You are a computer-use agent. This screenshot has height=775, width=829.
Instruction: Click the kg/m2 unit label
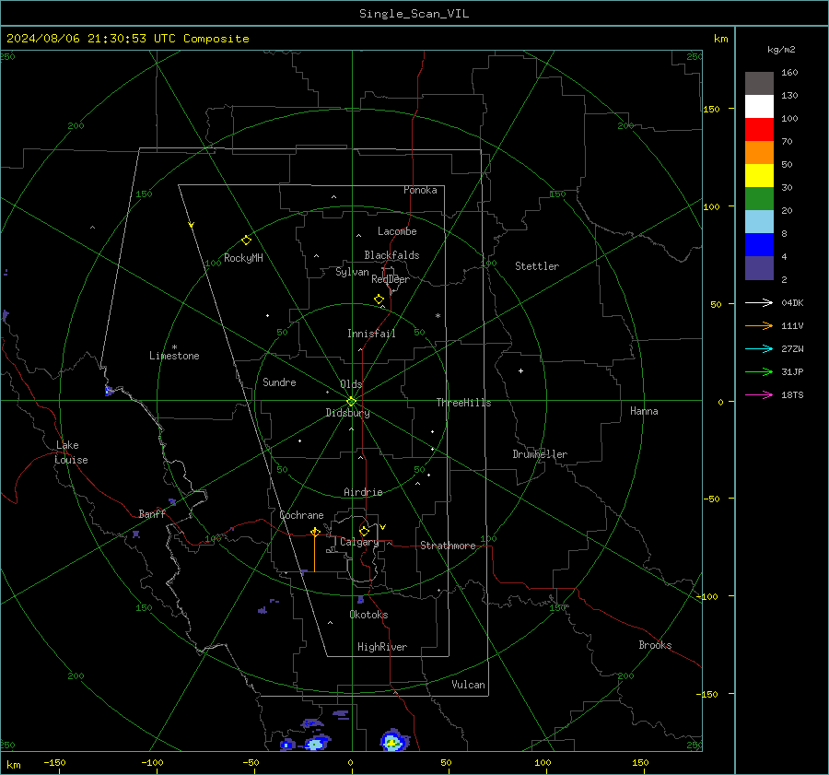pos(781,50)
